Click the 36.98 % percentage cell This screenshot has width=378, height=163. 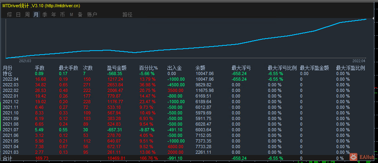[147, 85]
